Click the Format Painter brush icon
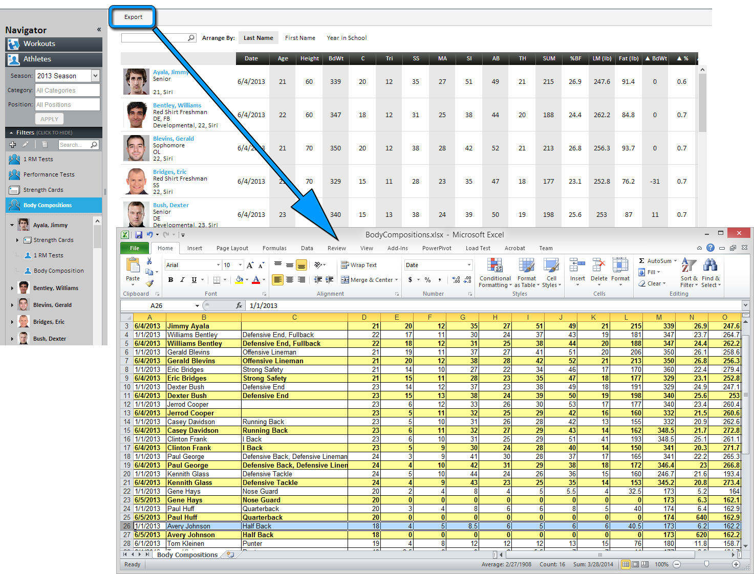754x574 pixels. click(149, 283)
